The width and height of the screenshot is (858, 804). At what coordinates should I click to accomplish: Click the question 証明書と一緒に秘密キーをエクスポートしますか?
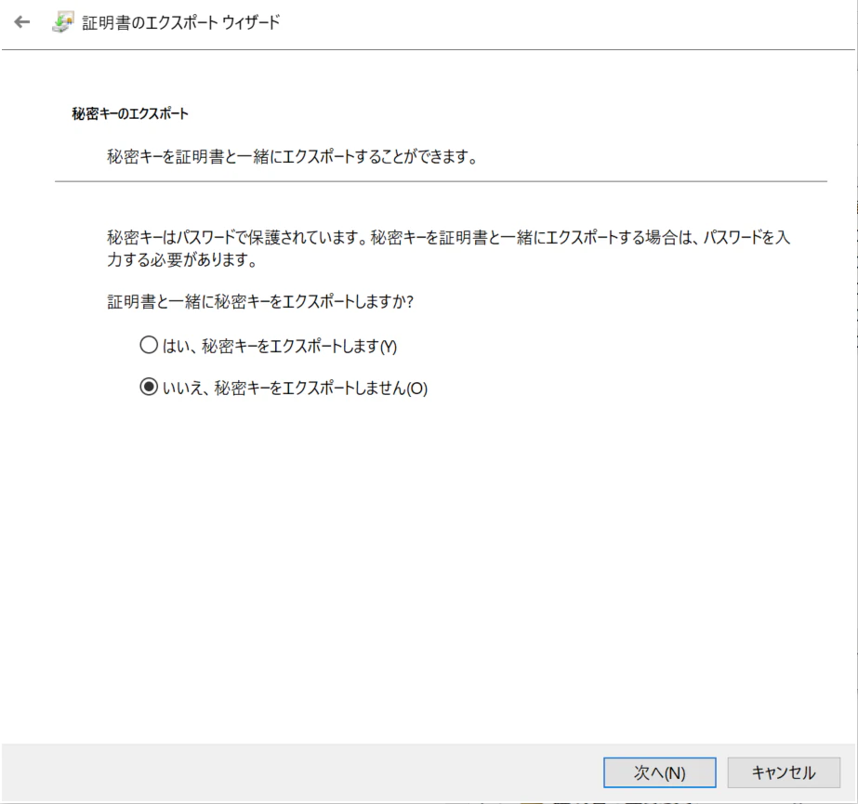pos(260,301)
